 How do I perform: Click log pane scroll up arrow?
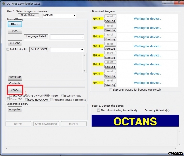tap(179, 131)
